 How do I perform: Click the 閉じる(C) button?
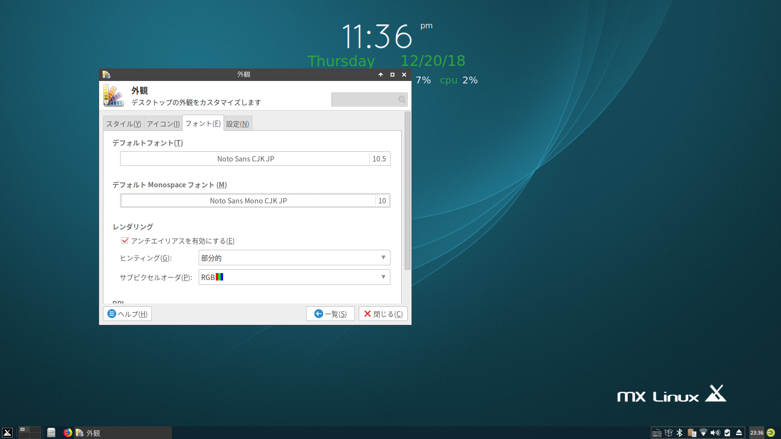pyautogui.click(x=383, y=314)
